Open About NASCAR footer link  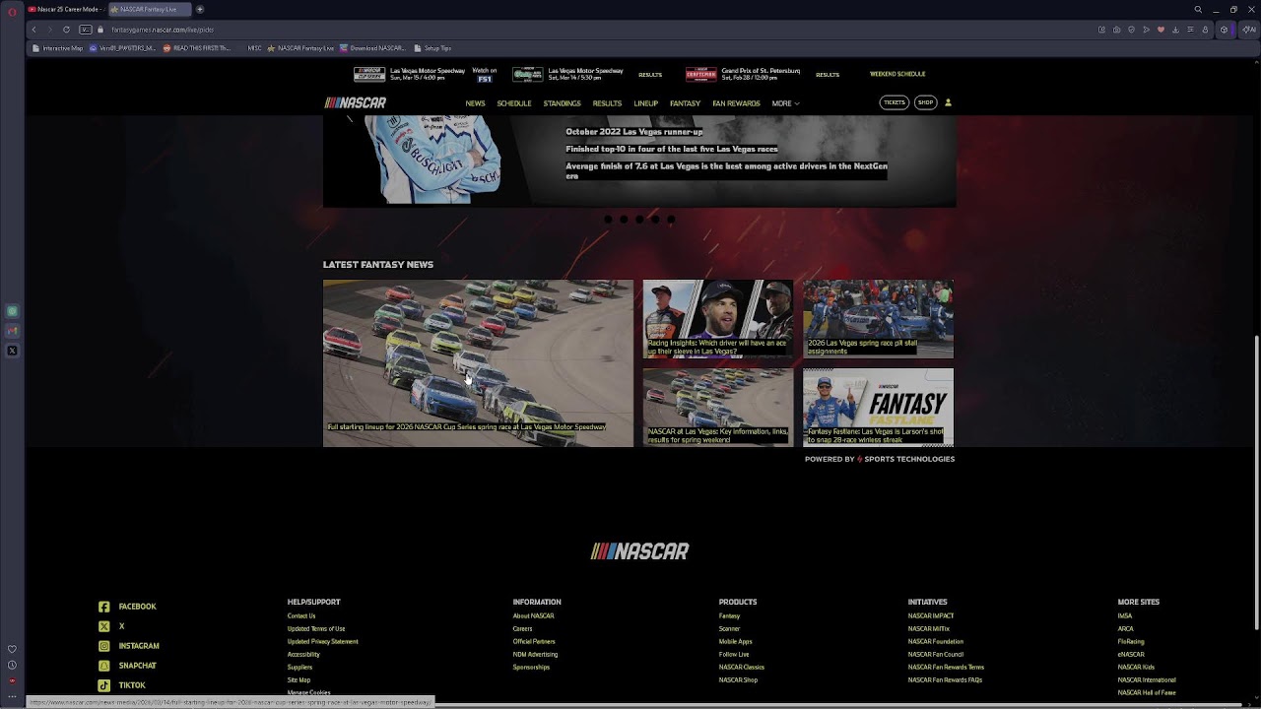pyautogui.click(x=533, y=616)
